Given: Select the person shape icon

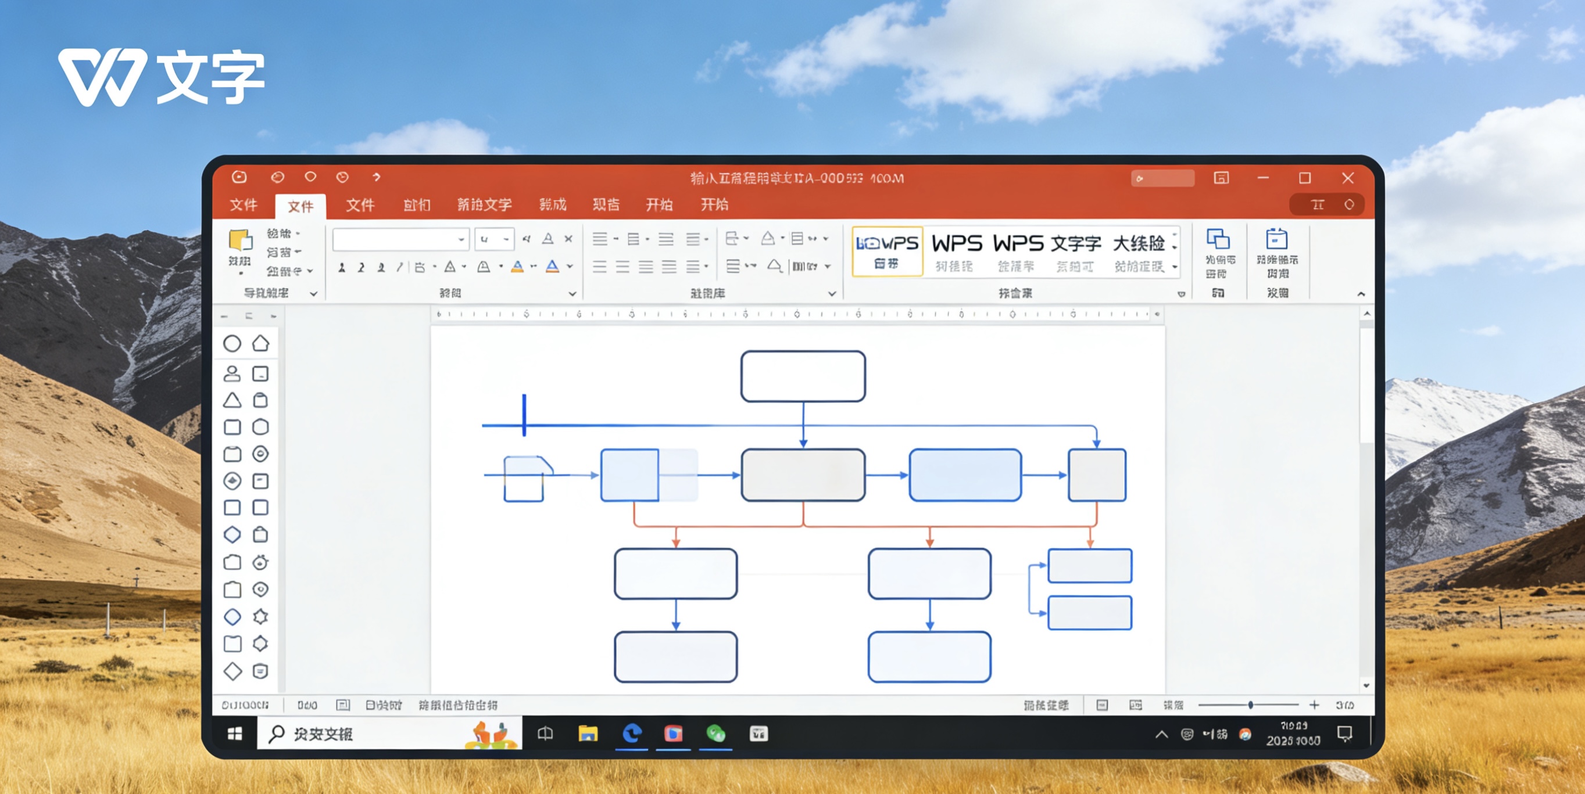Looking at the screenshot, I should 232,373.
